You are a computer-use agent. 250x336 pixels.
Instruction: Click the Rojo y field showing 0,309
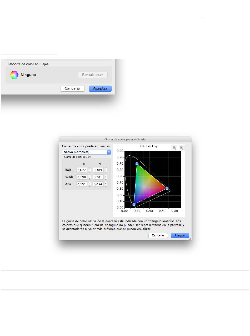pyautogui.click(x=98, y=170)
